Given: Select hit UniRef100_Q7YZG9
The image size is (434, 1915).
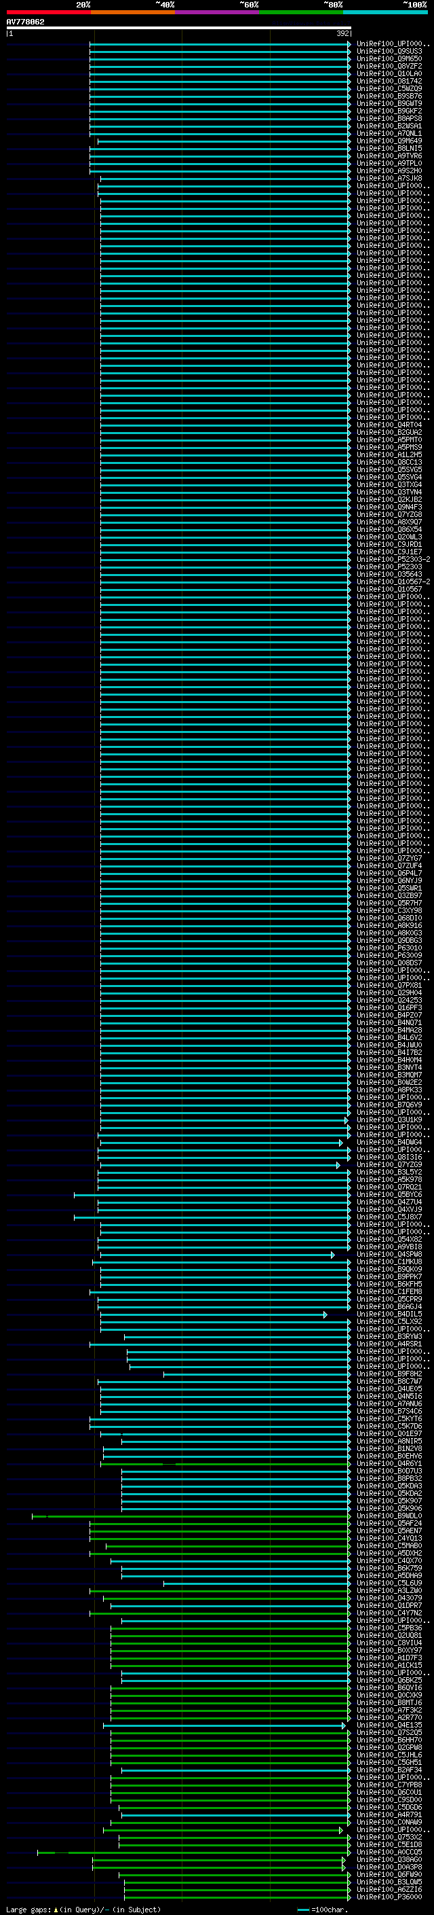Looking at the screenshot, I should 389,1165.
